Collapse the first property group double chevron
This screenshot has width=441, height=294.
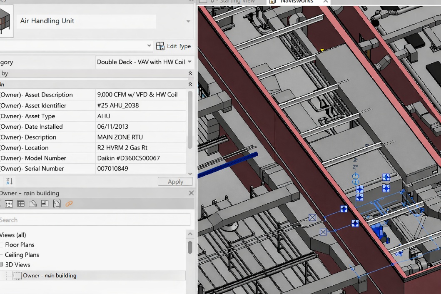point(190,73)
